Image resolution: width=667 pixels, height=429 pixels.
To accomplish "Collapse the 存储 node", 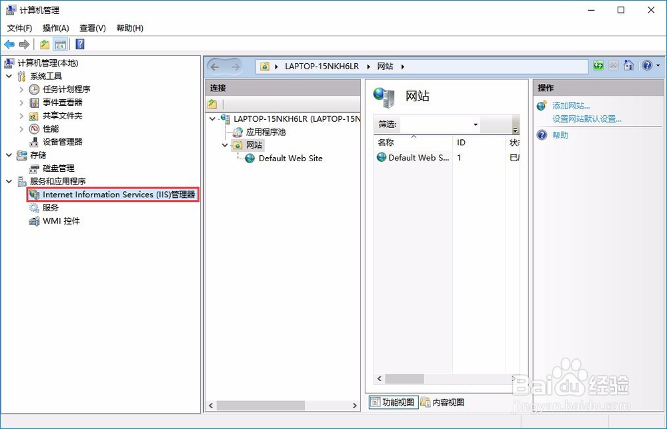I will [9, 155].
